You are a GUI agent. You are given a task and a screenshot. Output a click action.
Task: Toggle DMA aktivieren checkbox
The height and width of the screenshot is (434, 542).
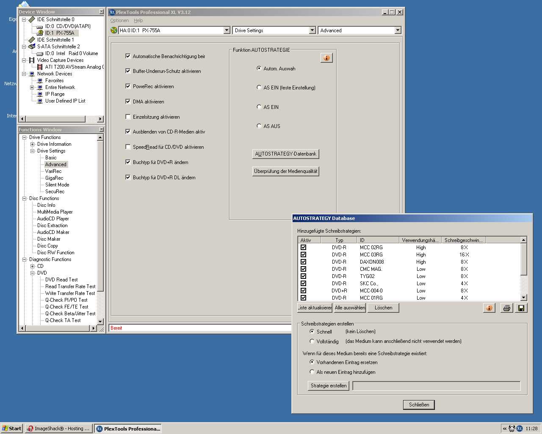click(x=128, y=102)
